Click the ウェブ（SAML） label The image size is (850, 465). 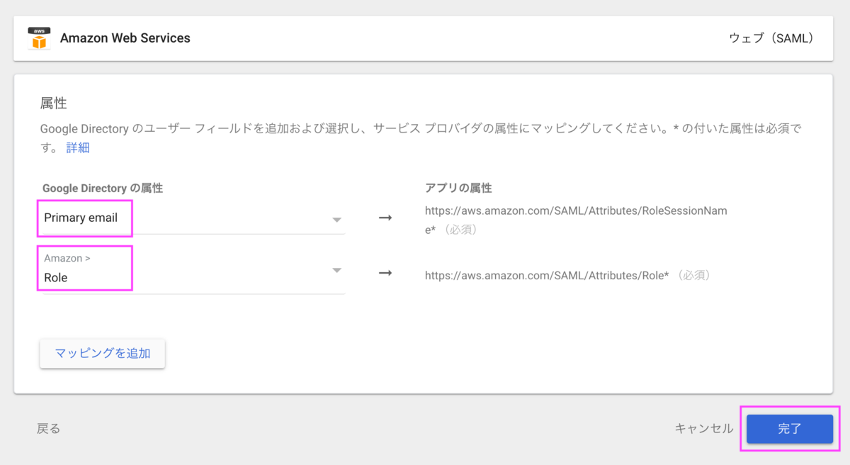pyautogui.click(x=772, y=38)
